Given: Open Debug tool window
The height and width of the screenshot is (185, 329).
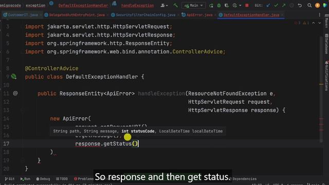Looking at the screenshot, I should pyautogui.click(x=43, y=179).
